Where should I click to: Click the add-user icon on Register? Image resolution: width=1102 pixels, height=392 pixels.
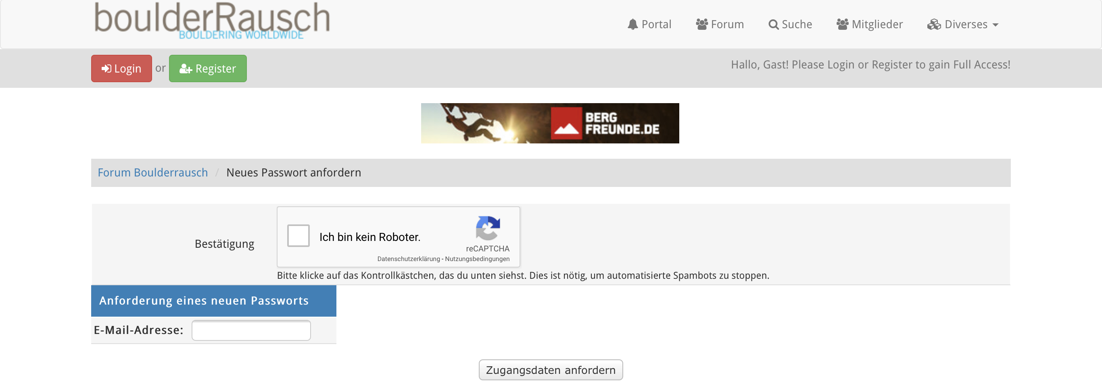(x=186, y=68)
